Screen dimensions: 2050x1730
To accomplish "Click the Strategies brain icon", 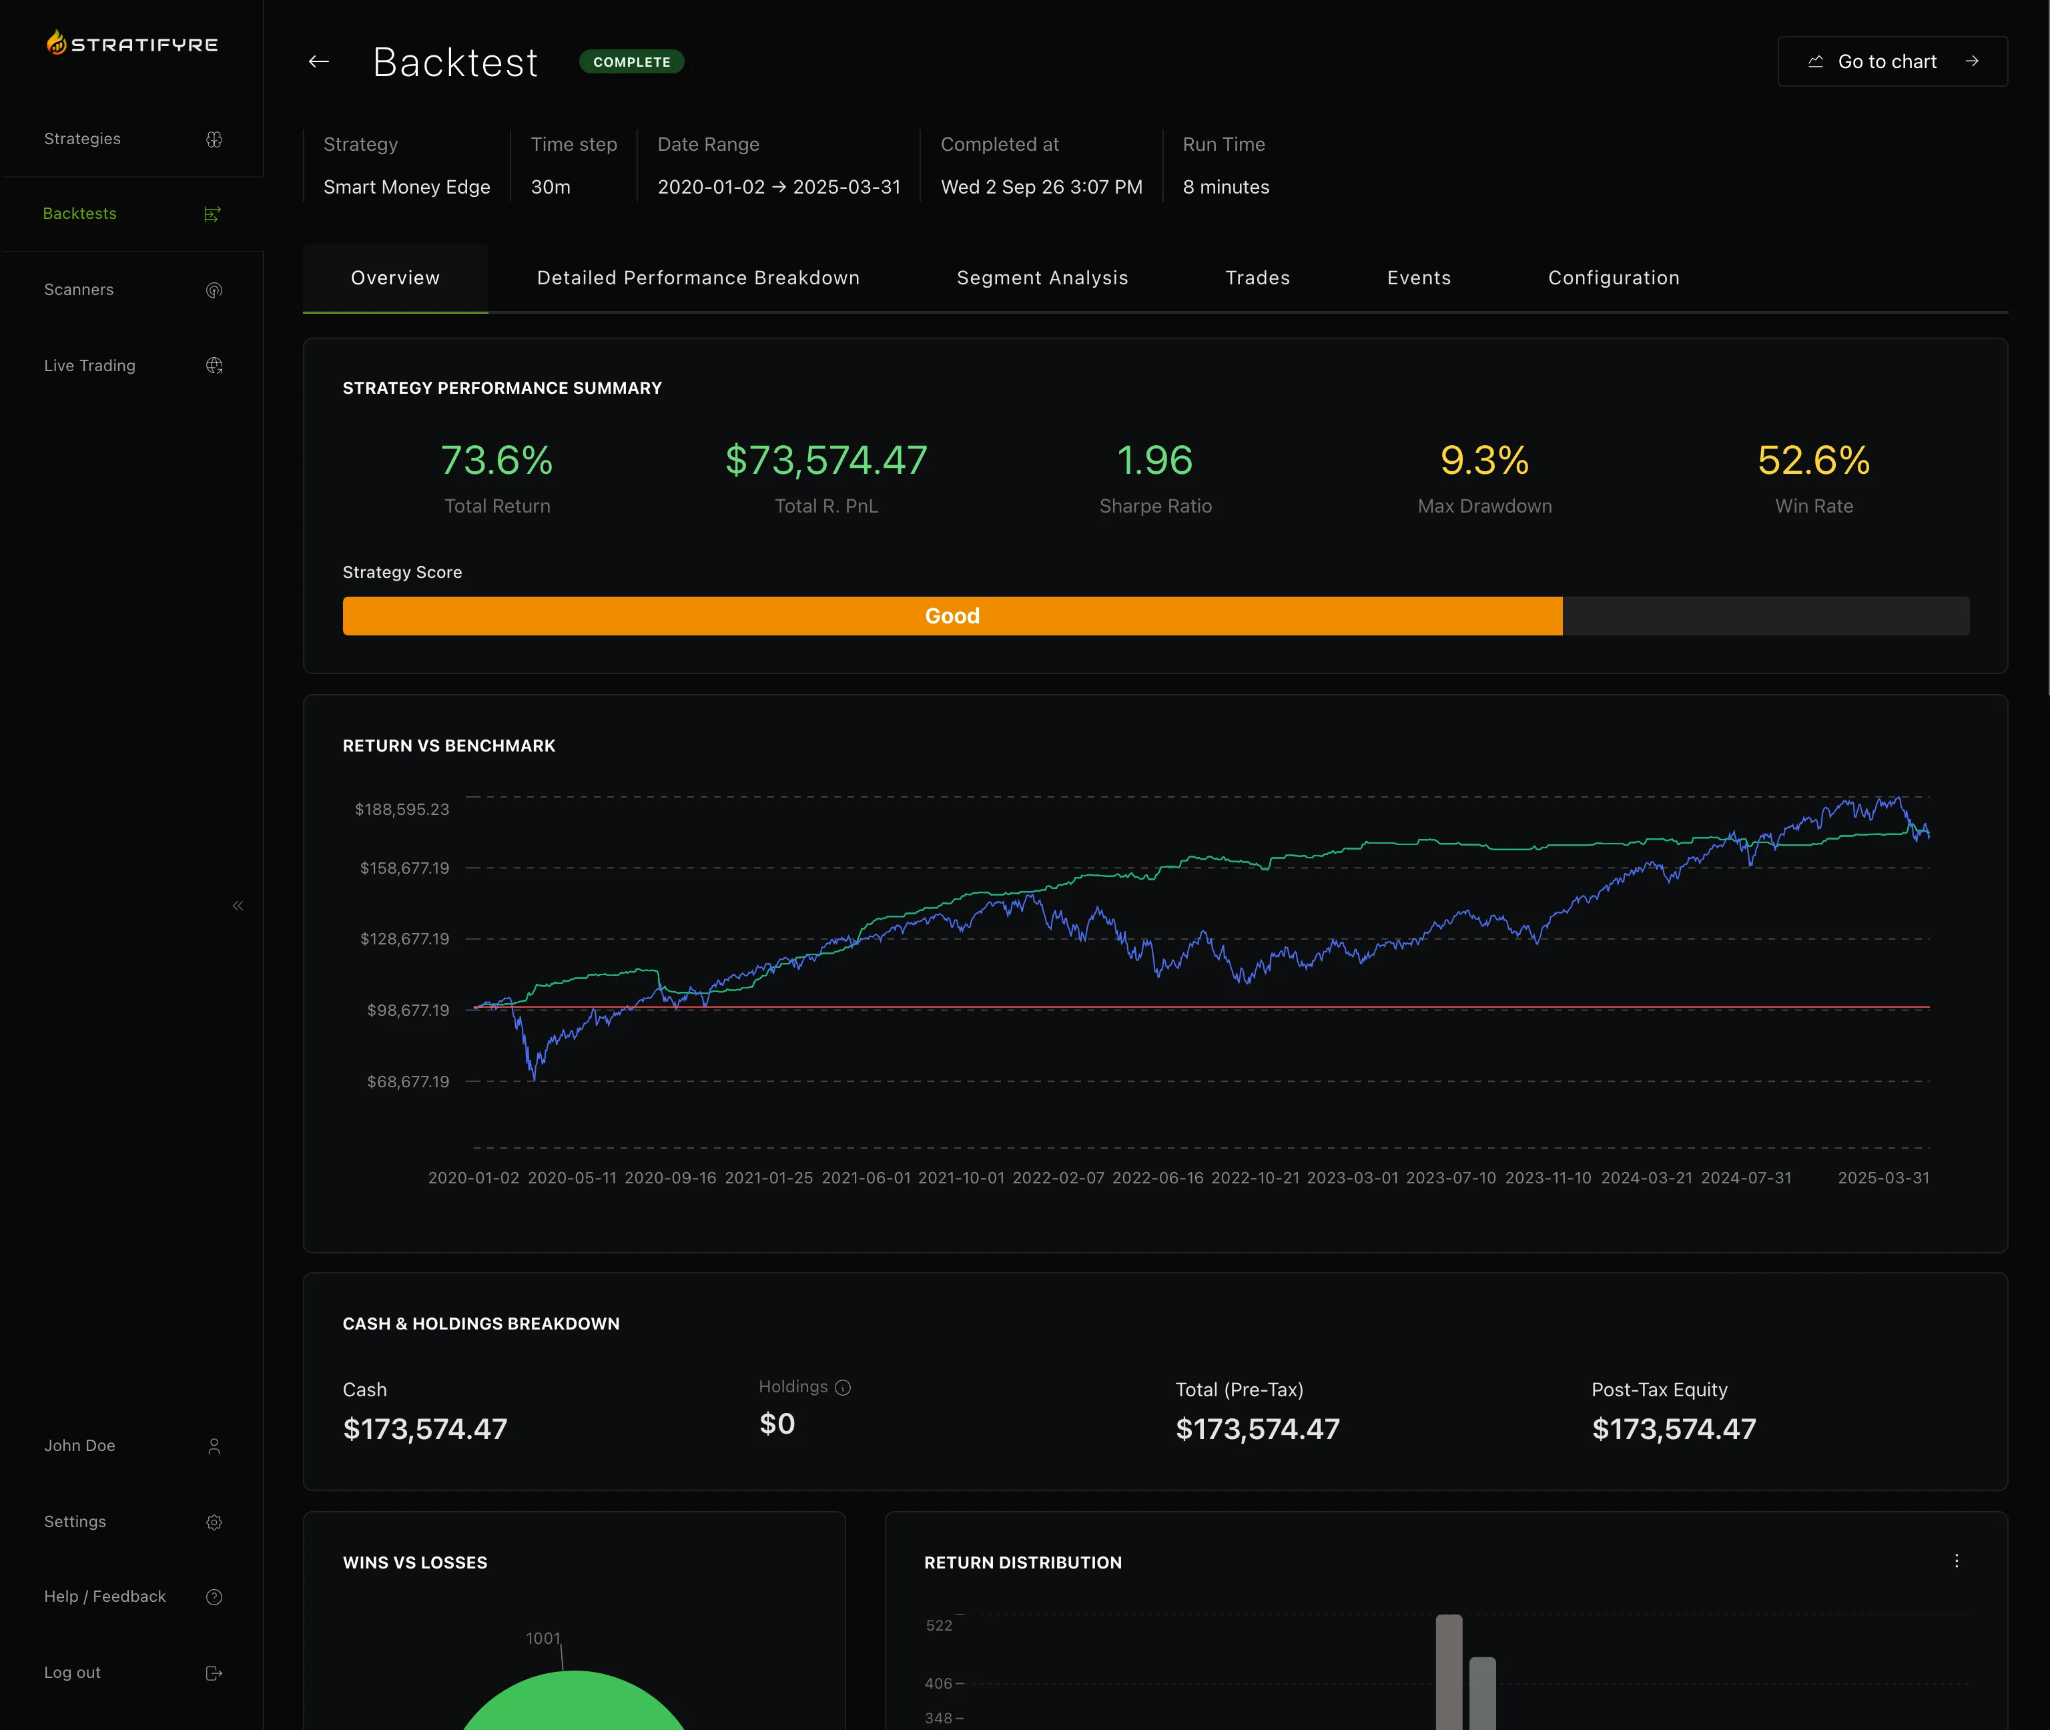I will 214,139.
